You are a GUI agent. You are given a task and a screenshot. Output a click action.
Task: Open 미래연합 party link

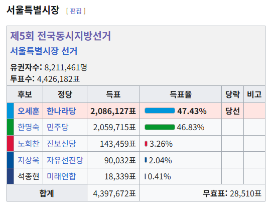(61, 176)
